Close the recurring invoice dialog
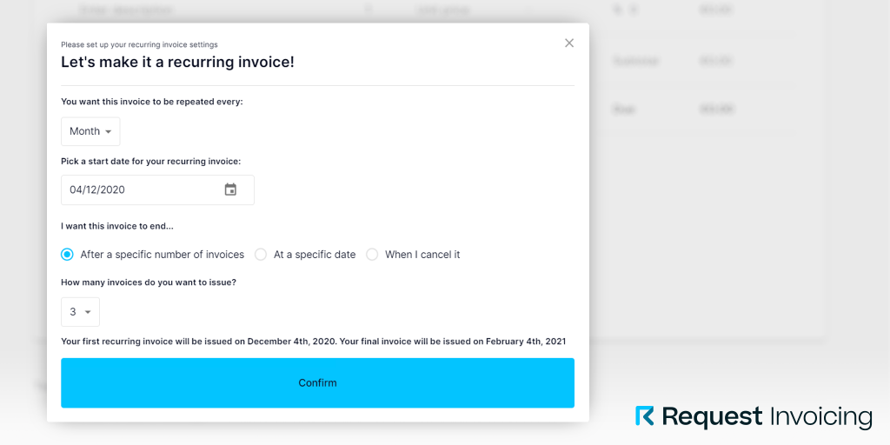 coord(569,43)
